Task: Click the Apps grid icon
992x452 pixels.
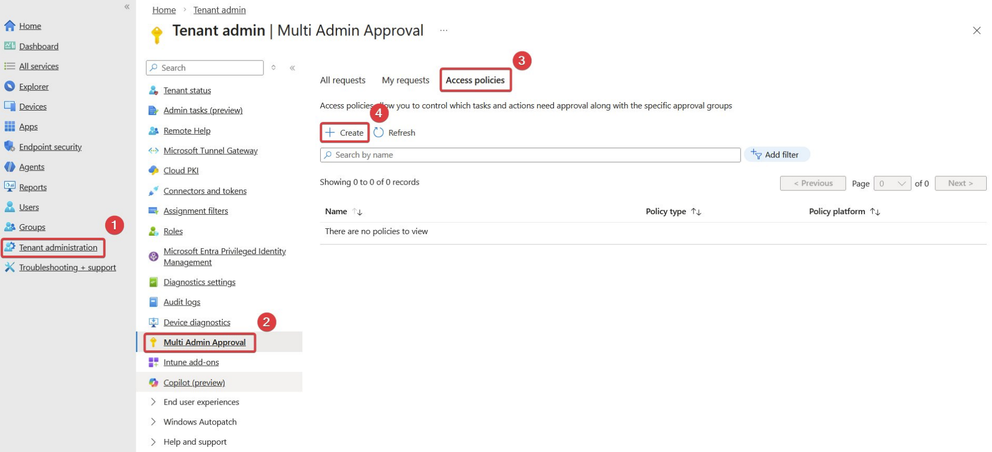Action: tap(9, 126)
